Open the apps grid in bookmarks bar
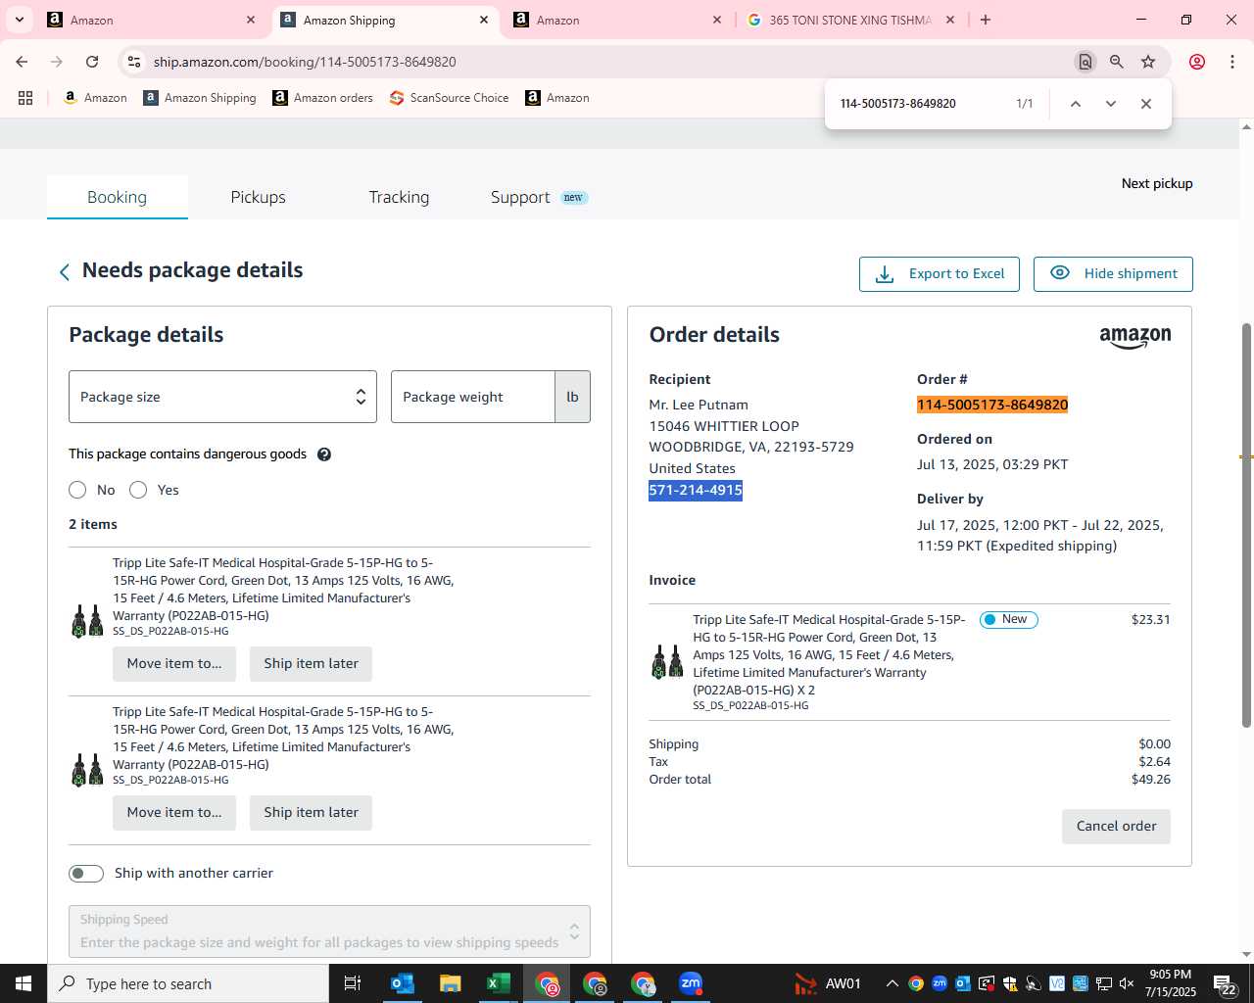 pos(25,98)
